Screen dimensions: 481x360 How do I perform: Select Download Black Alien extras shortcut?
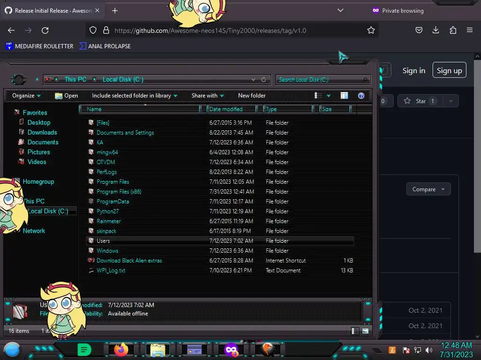coord(129,261)
